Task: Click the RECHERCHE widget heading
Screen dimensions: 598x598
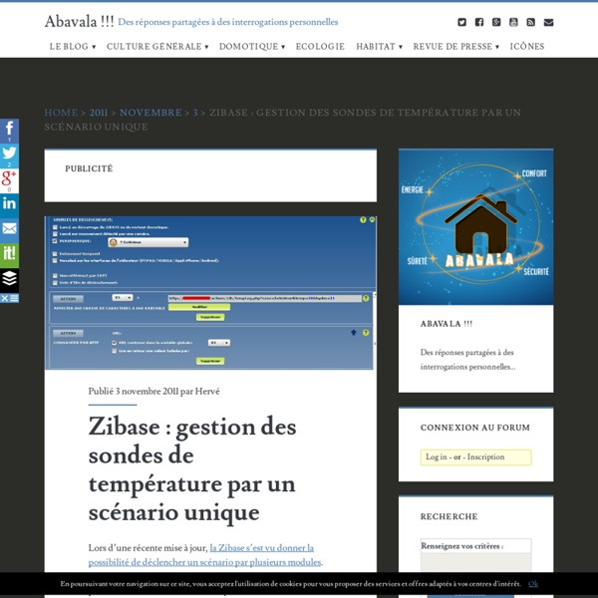Action: (x=448, y=516)
